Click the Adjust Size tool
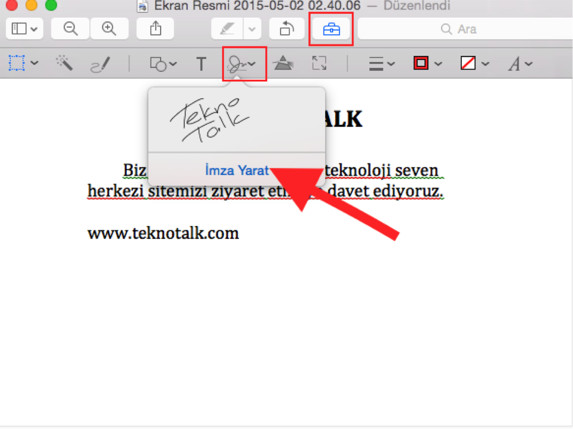 [x=319, y=63]
